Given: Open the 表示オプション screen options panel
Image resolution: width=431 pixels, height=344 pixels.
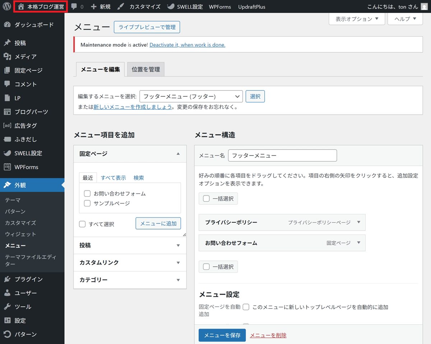Looking at the screenshot, I should click(x=357, y=19).
